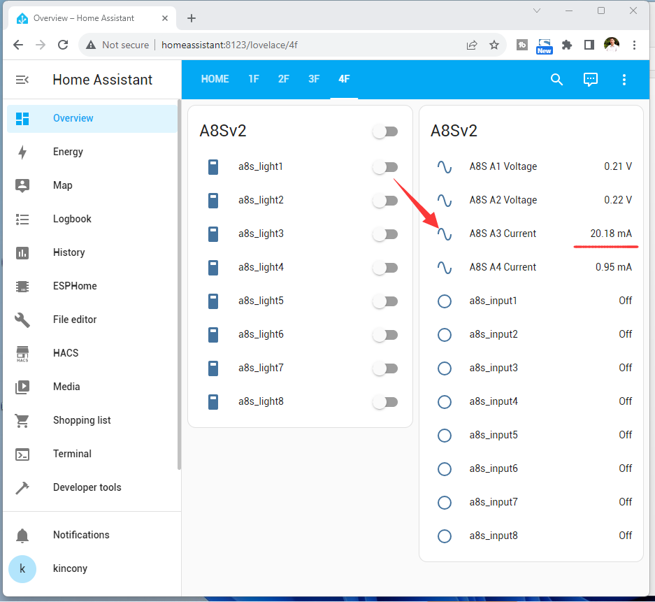Toggle the a8s_light1 switch
The height and width of the screenshot is (602, 655).
click(x=385, y=167)
